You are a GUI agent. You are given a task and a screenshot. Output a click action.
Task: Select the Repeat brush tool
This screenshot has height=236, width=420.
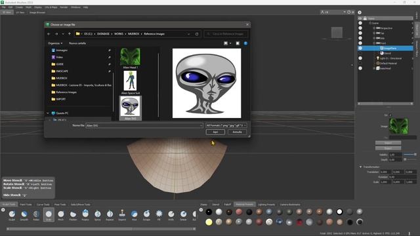[110, 214]
